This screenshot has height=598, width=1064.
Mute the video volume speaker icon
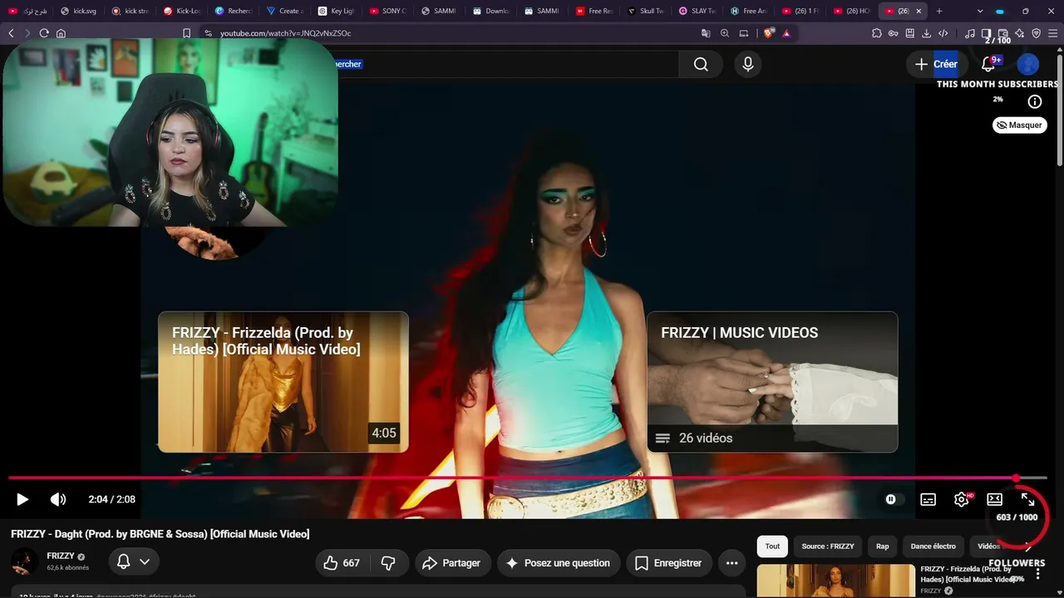[x=57, y=499]
